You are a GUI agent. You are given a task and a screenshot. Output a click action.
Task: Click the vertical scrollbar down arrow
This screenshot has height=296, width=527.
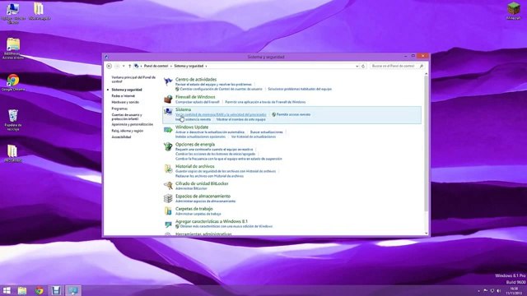pyautogui.click(x=427, y=234)
